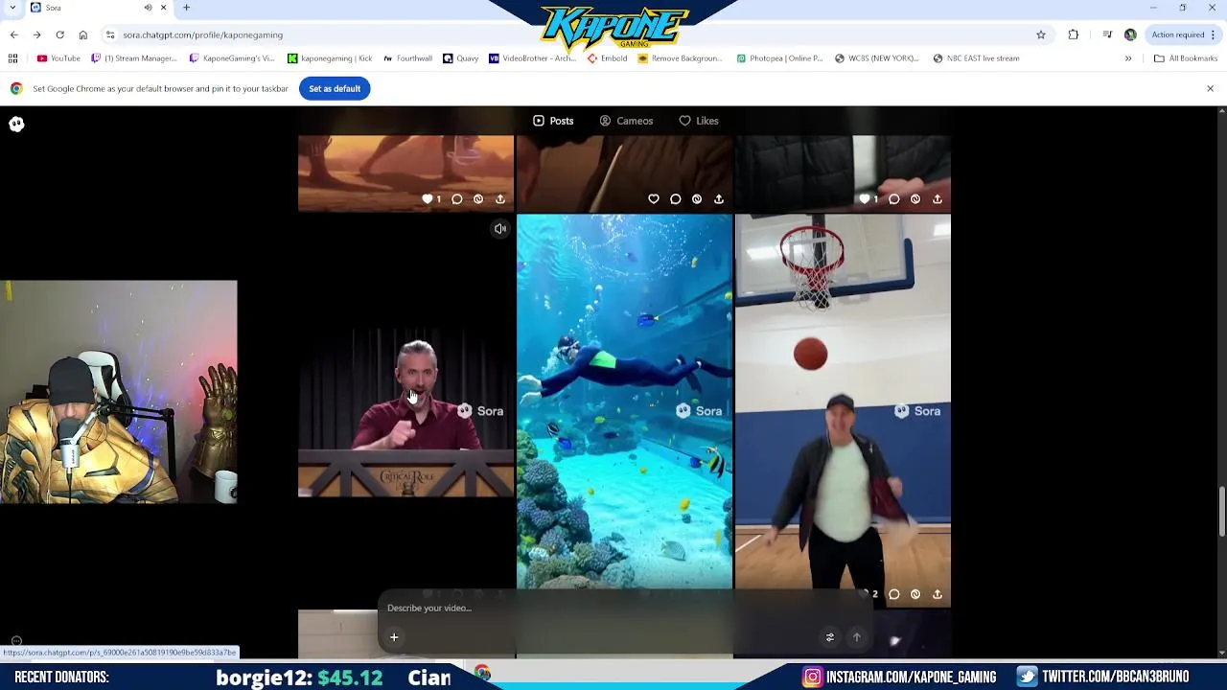Switch to the Posts tab
Image resolution: width=1227 pixels, height=690 pixels.
tap(553, 121)
